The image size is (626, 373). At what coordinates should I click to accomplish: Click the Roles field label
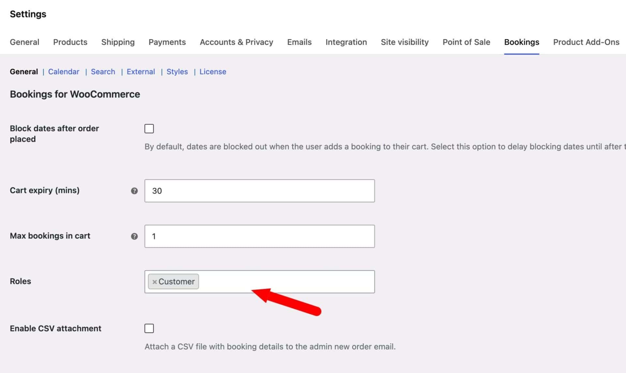point(20,281)
